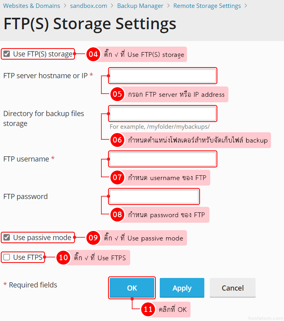Screen dimensions: 284x321
Task: Click the Apply button
Action: (182, 288)
